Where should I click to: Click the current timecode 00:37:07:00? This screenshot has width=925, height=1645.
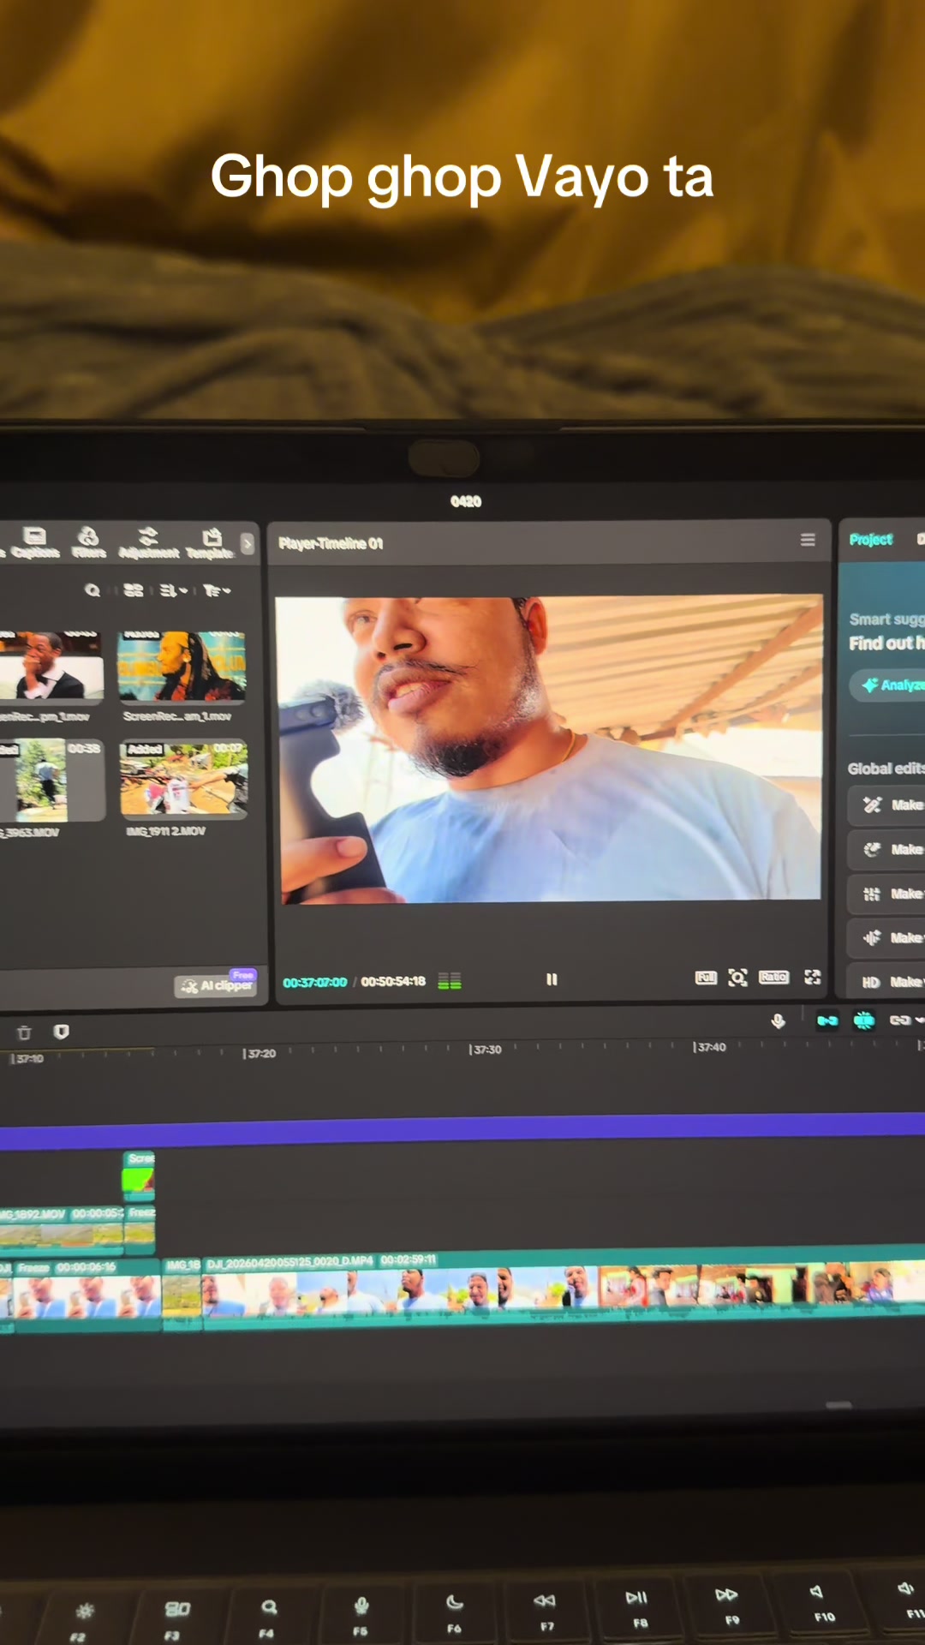point(314,982)
